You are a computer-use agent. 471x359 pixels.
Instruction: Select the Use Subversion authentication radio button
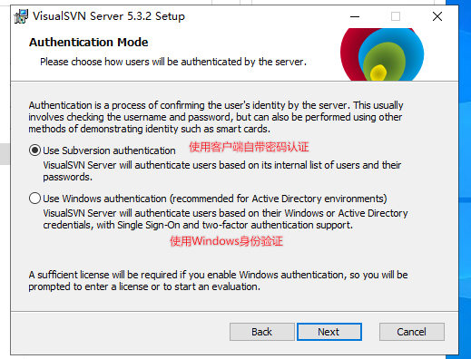click(34, 150)
